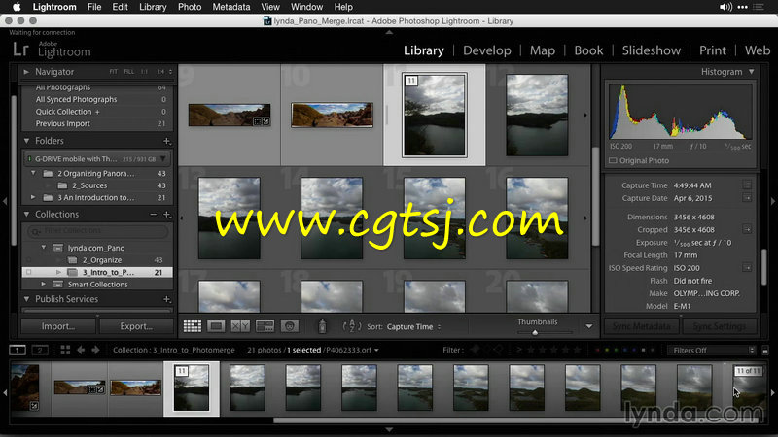Go forward to next source arrow

(x=95, y=350)
